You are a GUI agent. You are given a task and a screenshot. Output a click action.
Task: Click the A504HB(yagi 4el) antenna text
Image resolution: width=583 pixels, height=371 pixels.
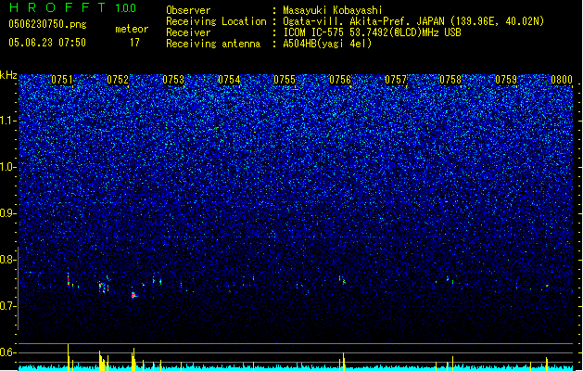(x=327, y=44)
